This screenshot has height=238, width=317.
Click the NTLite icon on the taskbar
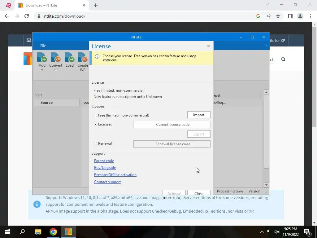[68, 232]
